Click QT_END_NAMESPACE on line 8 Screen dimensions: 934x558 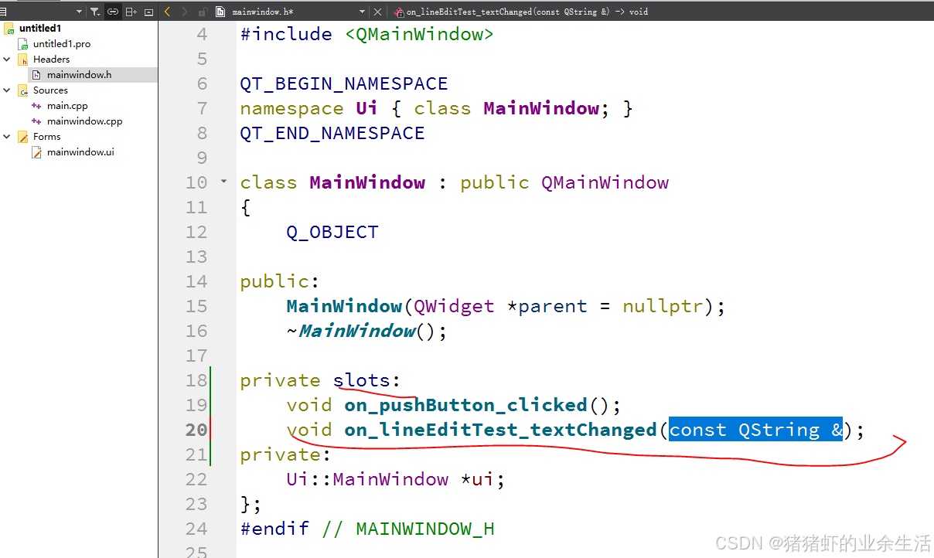coord(332,133)
